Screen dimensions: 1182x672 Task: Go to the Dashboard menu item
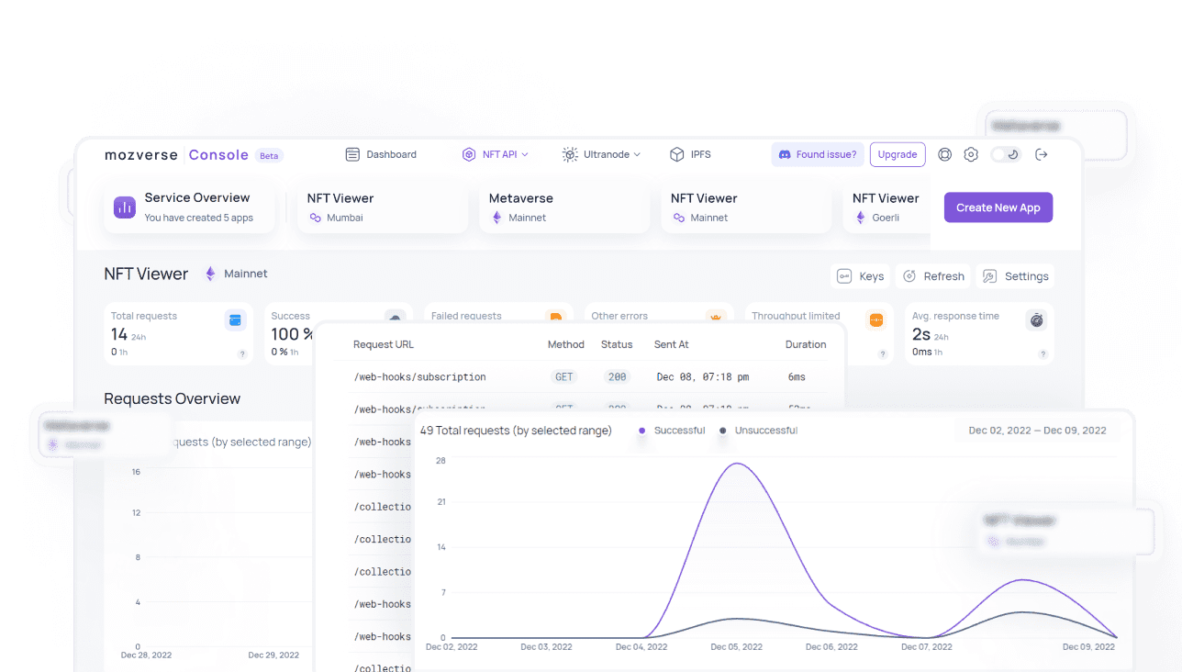(381, 154)
